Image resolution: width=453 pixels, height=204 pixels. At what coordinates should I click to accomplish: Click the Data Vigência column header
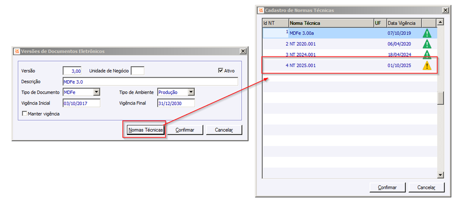point(404,23)
